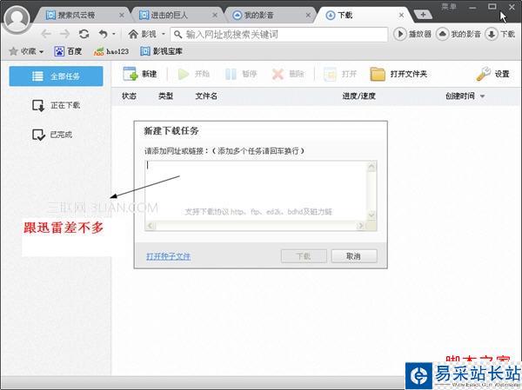Expand the undo arrow dropdown
The image size is (522, 390).
(x=114, y=34)
